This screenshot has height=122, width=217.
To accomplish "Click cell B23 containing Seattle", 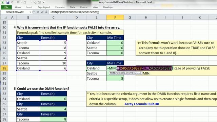I will (28, 43).
